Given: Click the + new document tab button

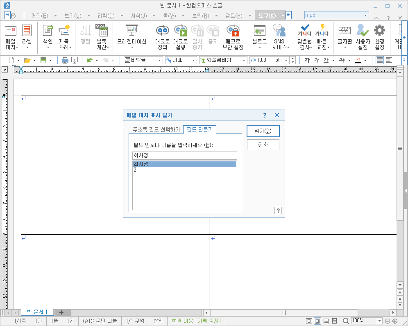Looking at the screenshot, I should click(61, 312).
